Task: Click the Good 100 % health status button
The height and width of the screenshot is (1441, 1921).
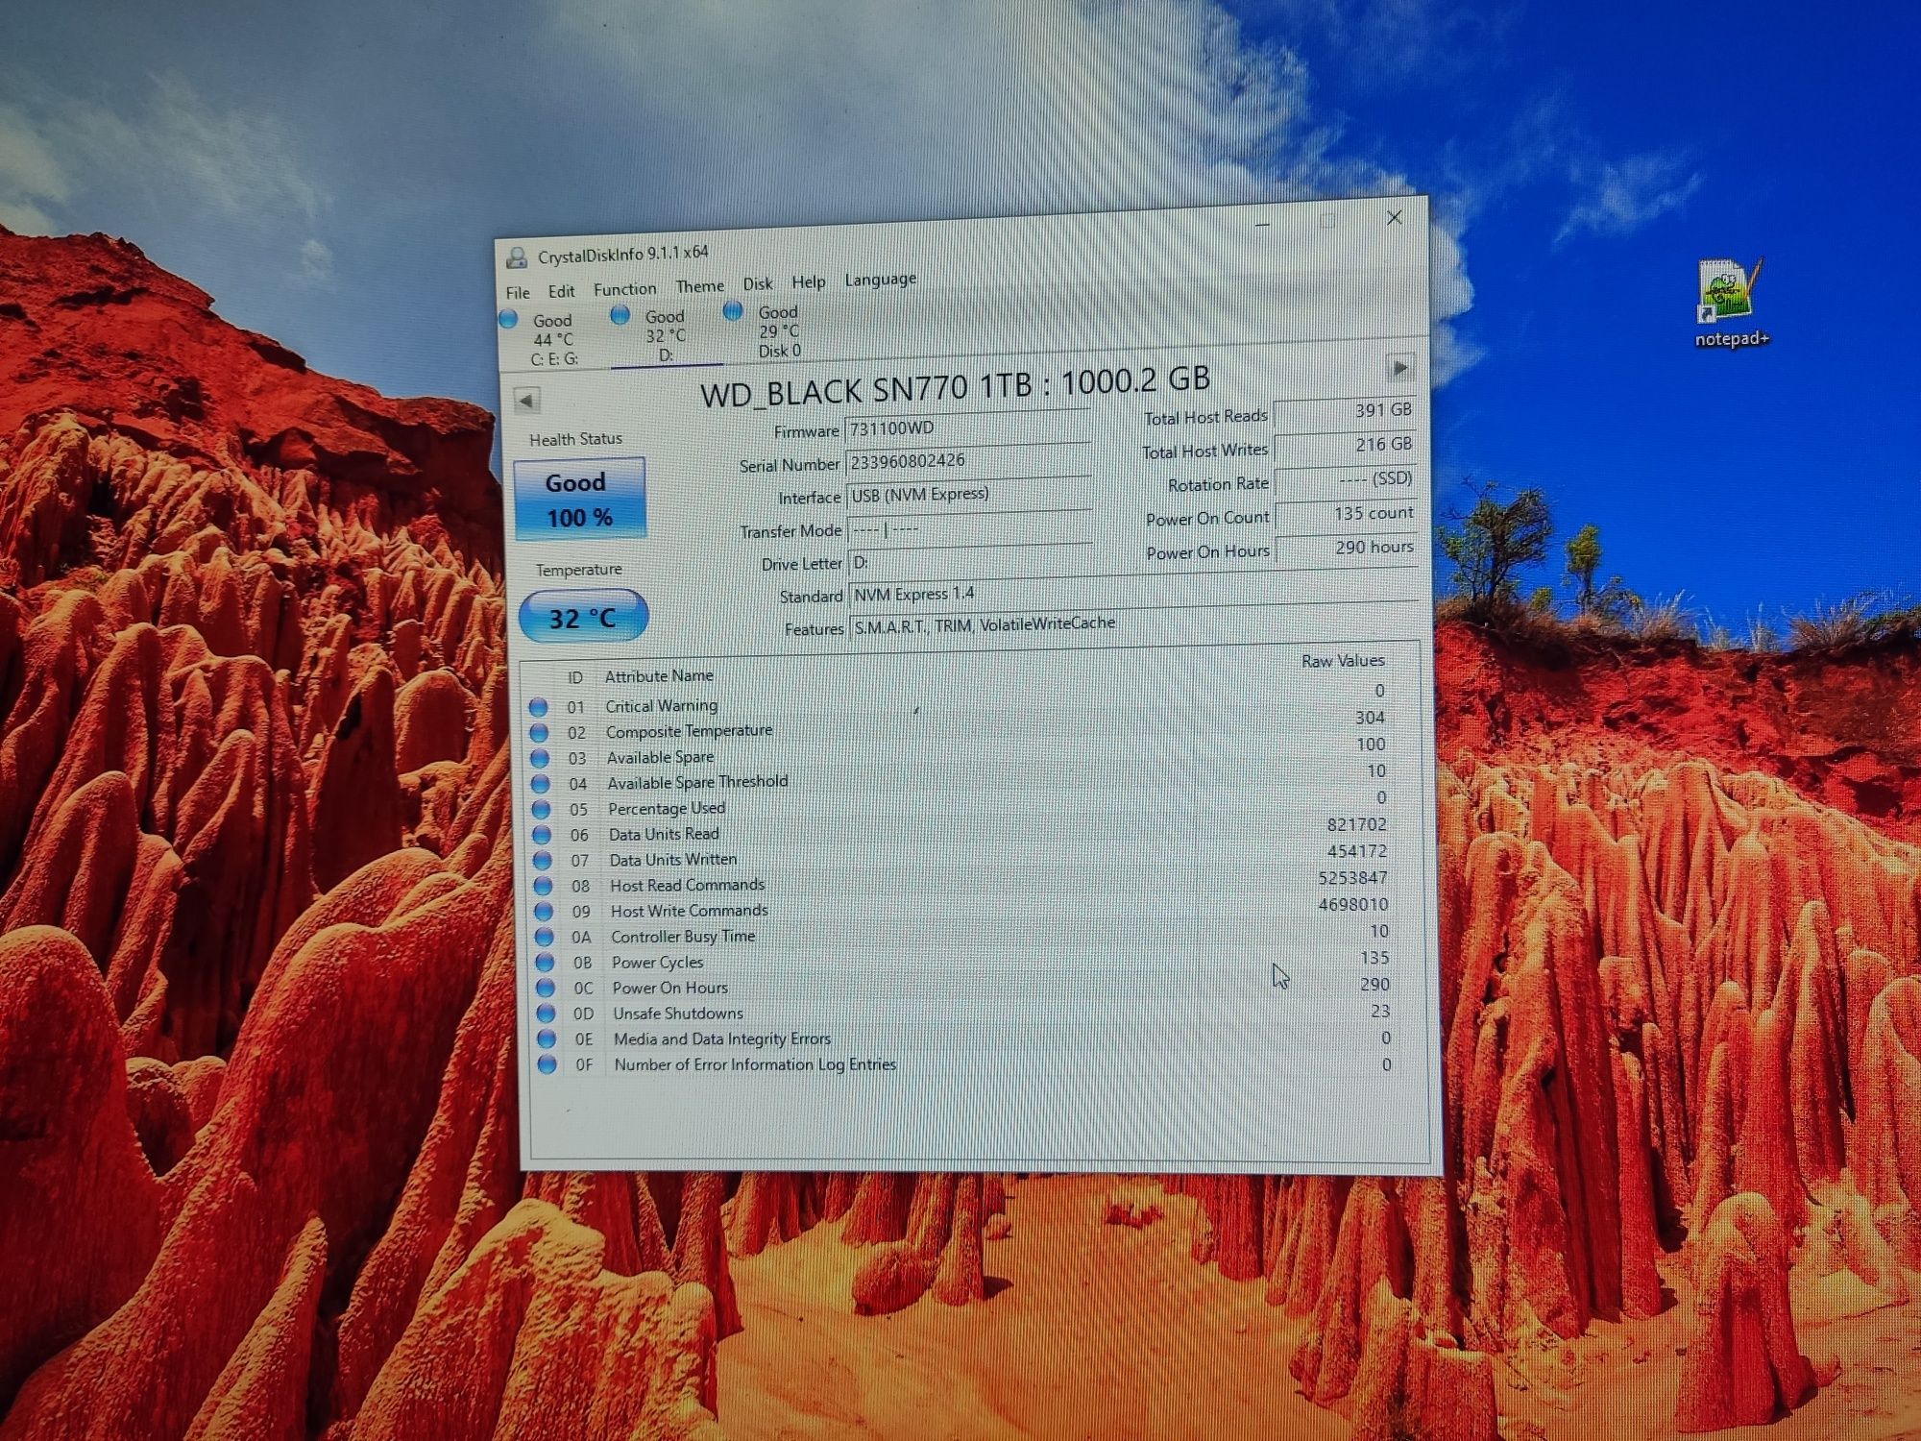Action: tap(578, 500)
